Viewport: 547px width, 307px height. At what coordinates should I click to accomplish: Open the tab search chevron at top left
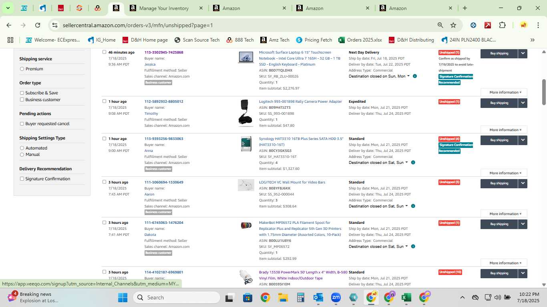click(8, 8)
